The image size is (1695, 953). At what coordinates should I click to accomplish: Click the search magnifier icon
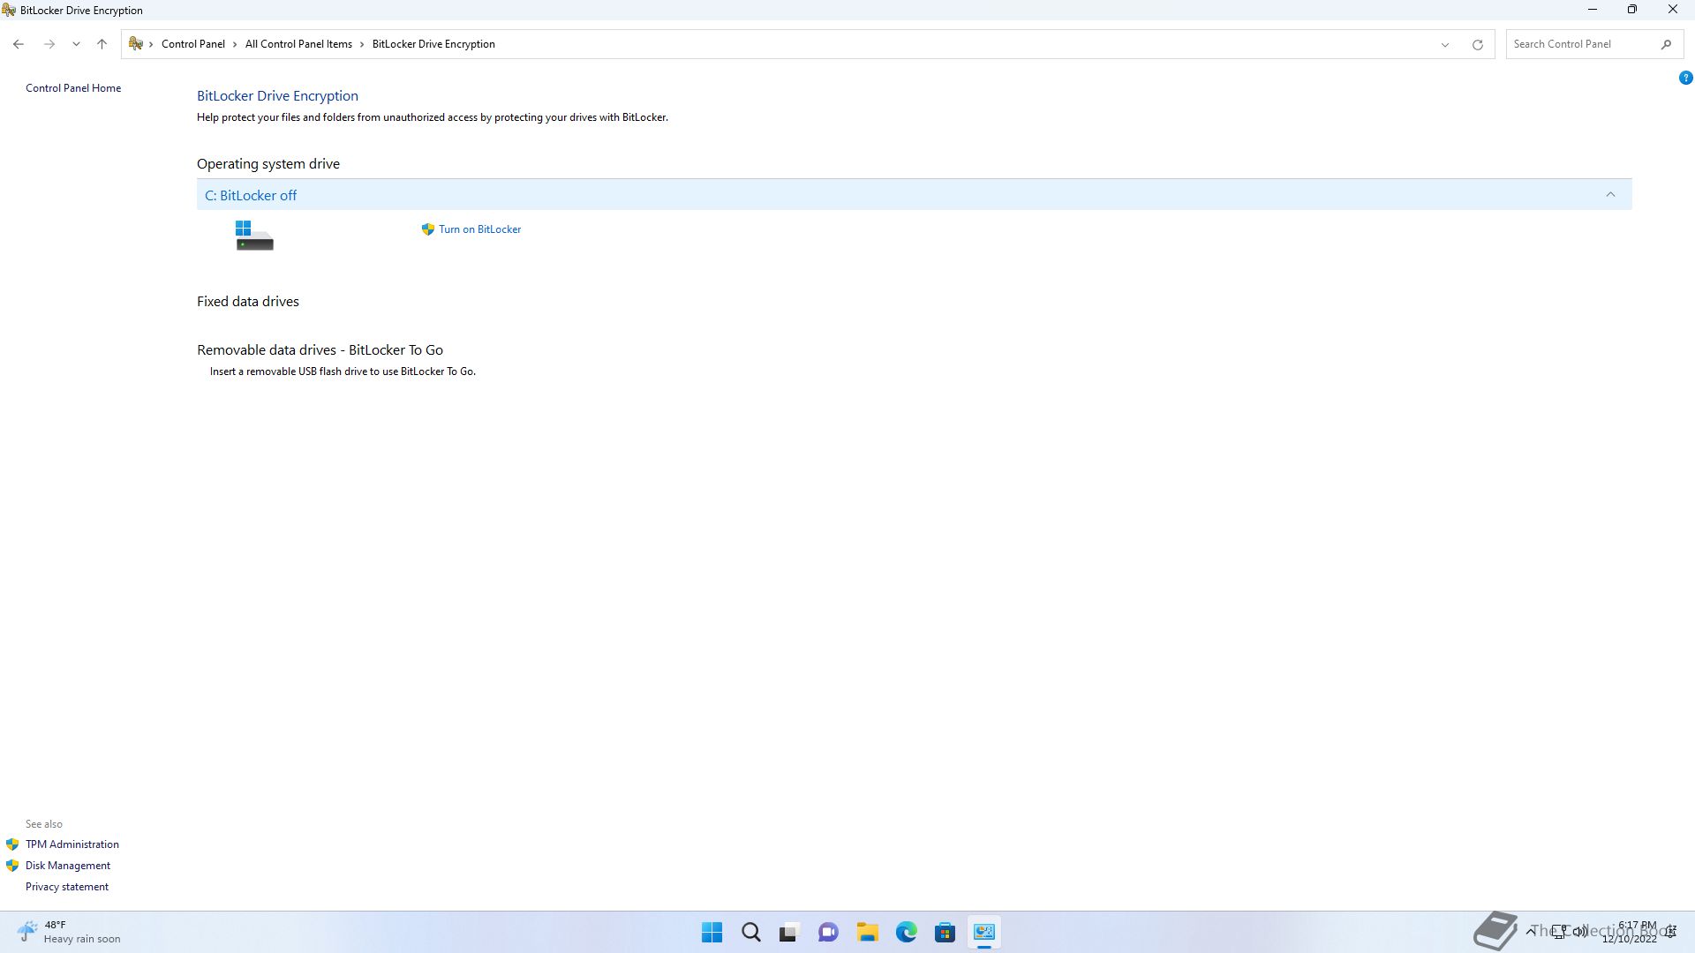pyautogui.click(x=1666, y=44)
